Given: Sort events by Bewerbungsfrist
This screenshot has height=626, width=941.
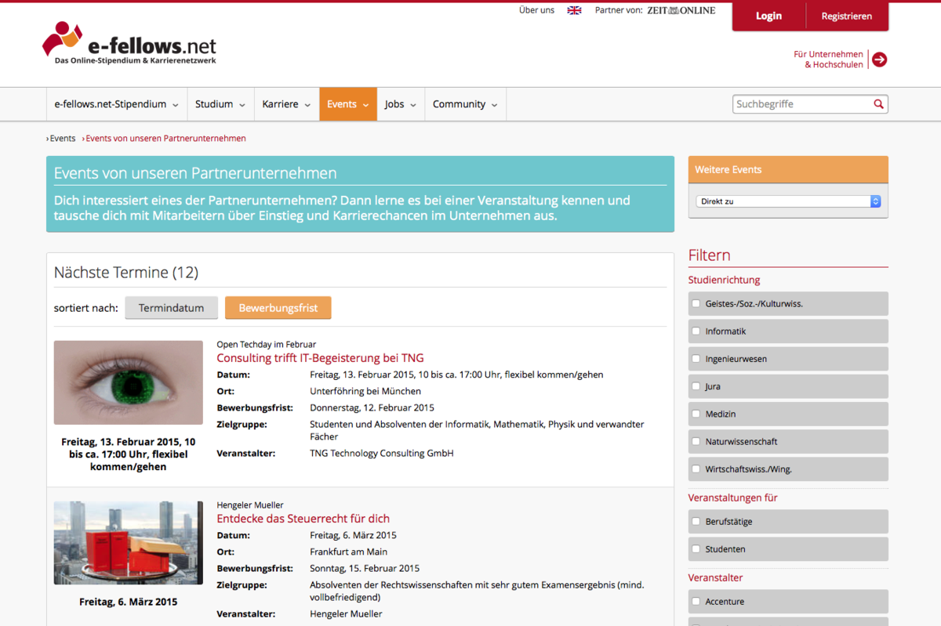Looking at the screenshot, I should click(x=278, y=308).
